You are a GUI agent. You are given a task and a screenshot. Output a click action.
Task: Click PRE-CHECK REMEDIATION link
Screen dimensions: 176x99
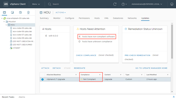point(137,55)
